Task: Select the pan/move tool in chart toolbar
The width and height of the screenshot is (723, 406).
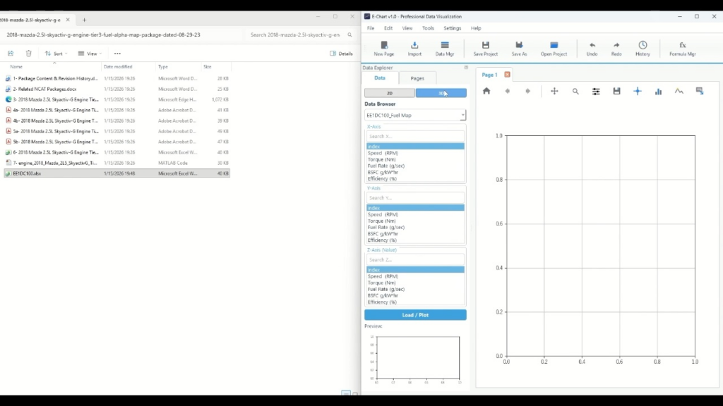Action: [x=554, y=91]
